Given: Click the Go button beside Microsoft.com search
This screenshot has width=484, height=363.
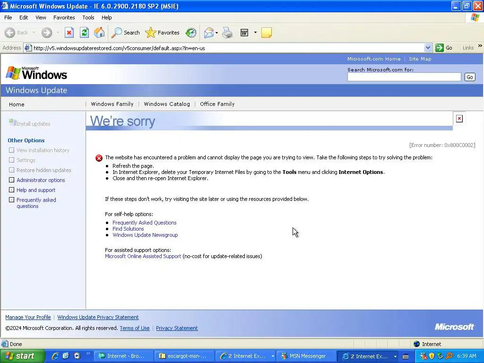Looking at the screenshot, I should pos(470,77).
